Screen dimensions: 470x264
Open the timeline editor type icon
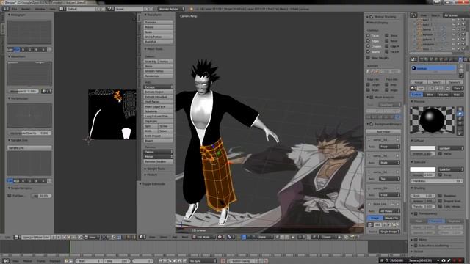[5, 261]
